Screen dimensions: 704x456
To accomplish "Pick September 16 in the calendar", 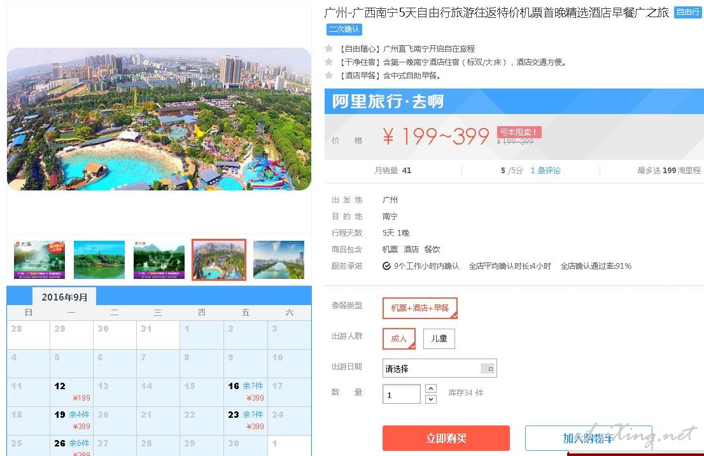I will [x=246, y=392].
